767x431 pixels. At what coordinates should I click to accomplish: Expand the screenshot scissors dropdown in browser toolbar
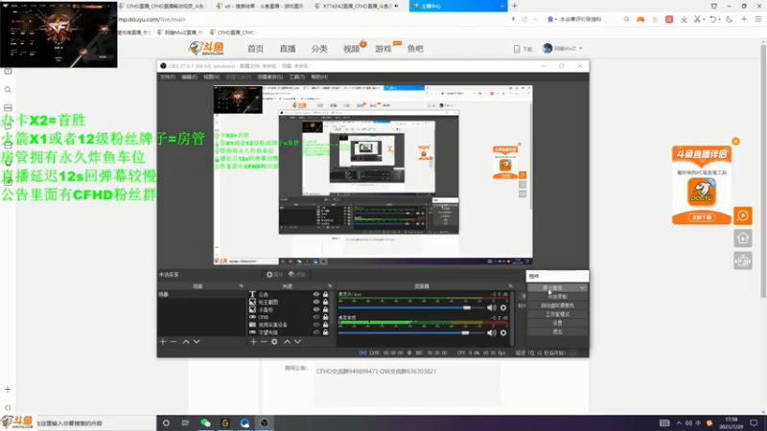pos(704,19)
